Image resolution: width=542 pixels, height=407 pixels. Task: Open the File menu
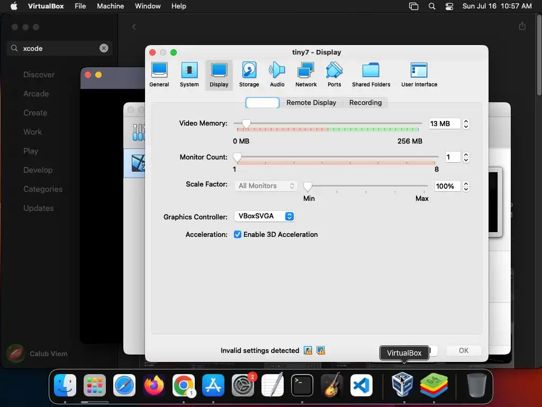coord(80,6)
